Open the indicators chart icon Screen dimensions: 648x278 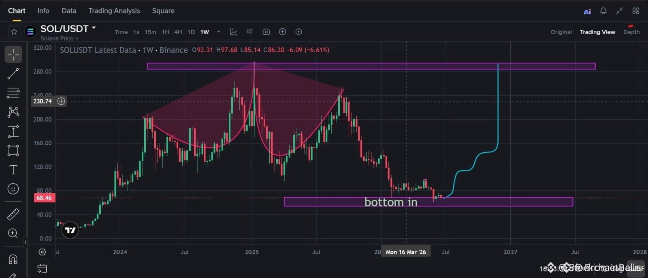tap(234, 32)
